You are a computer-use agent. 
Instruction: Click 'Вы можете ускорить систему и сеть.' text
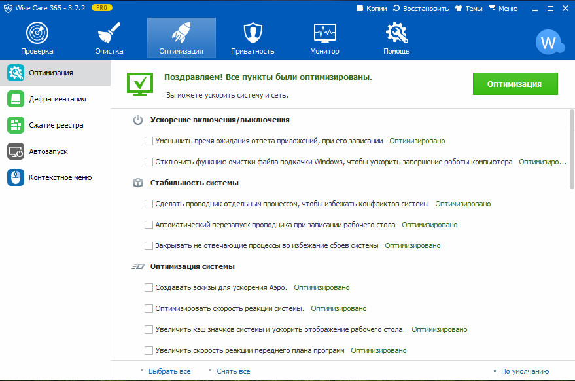228,95
